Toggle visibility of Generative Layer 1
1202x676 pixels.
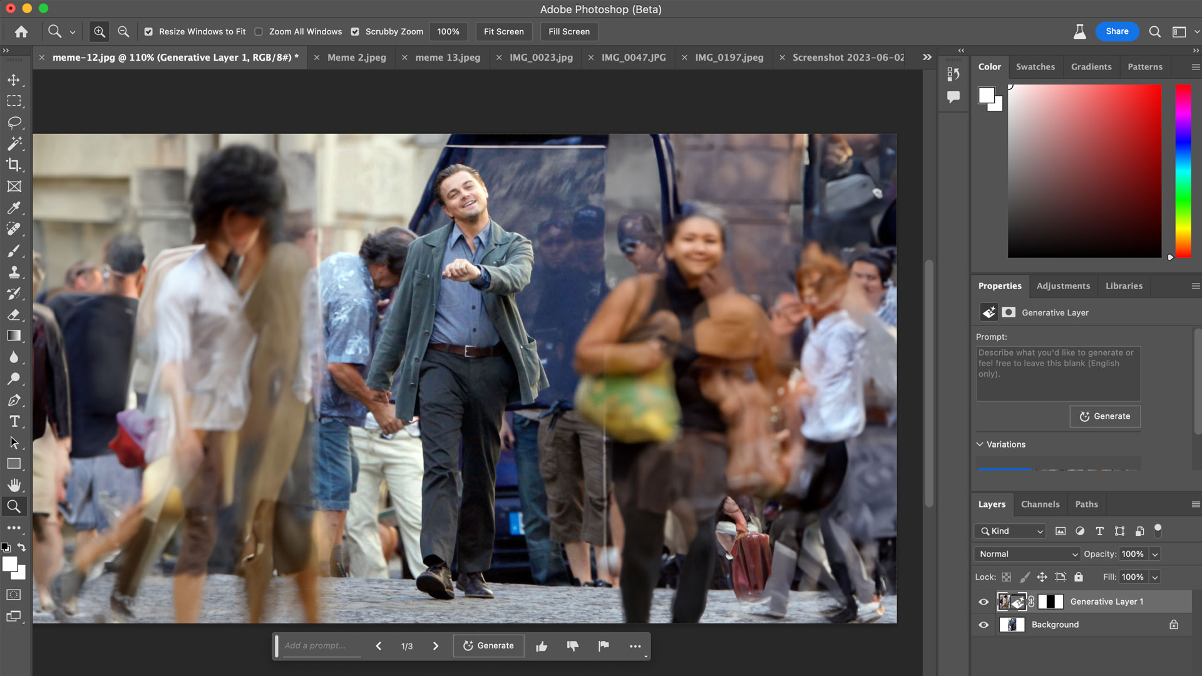(984, 602)
